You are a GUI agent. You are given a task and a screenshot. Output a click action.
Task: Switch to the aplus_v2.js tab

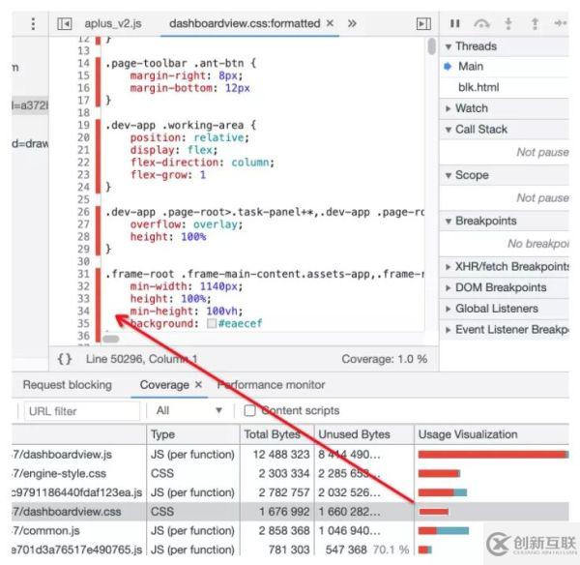click(x=113, y=23)
